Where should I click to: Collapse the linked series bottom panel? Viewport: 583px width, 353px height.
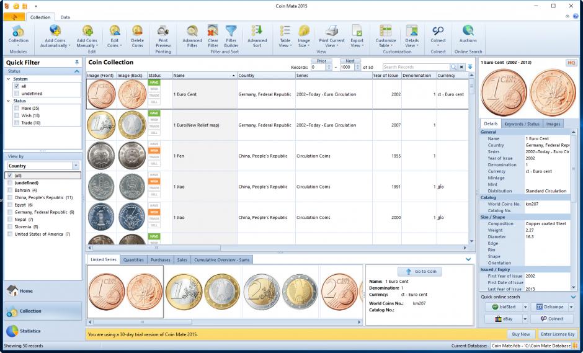468,259
